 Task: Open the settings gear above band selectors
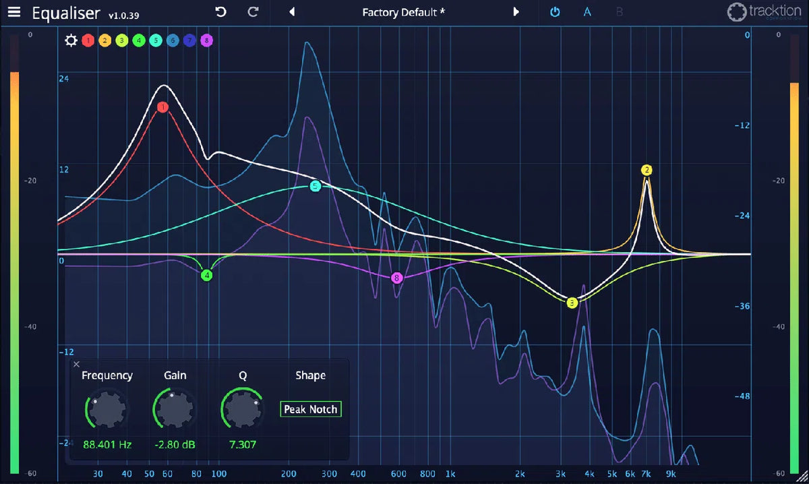click(71, 40)
